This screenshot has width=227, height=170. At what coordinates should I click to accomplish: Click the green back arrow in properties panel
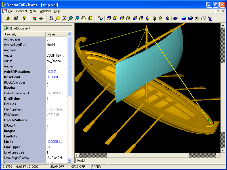pos(5,28)
